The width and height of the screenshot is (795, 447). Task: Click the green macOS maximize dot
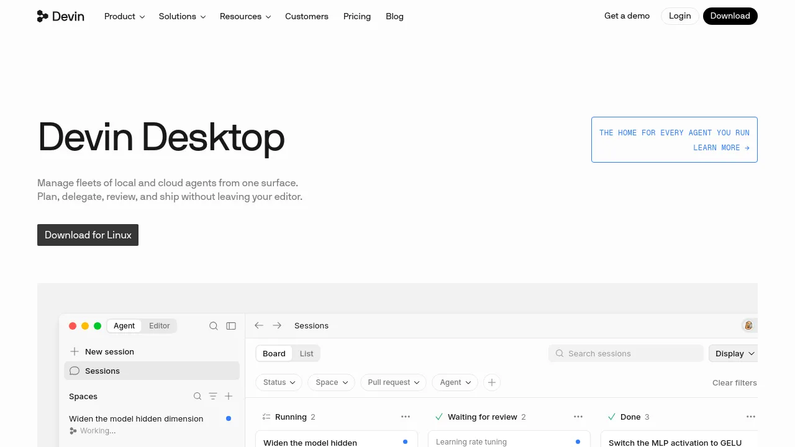point(98,326)
